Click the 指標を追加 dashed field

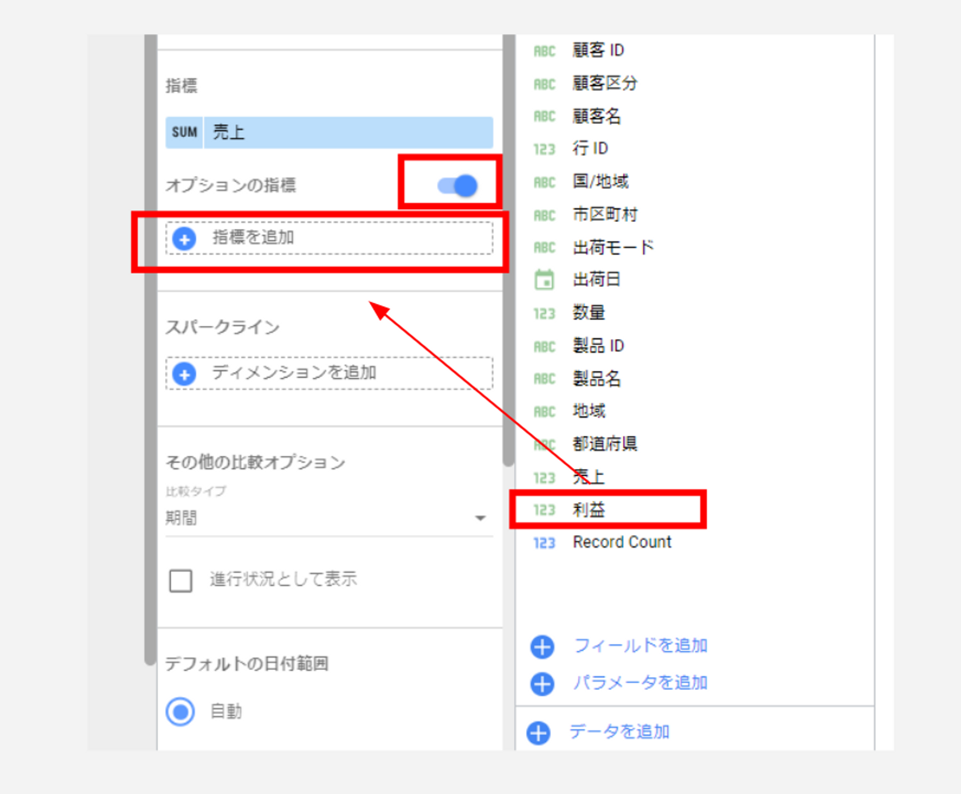point(329,238)
